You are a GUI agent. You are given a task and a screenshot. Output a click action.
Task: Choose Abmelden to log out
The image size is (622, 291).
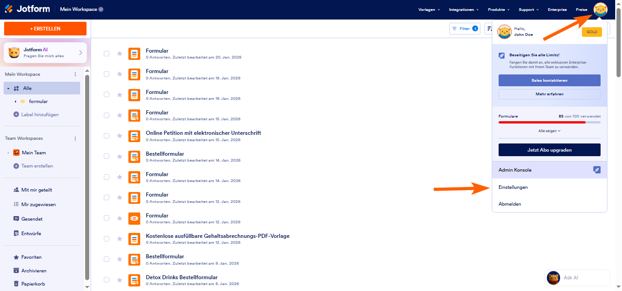click(510, 204)
